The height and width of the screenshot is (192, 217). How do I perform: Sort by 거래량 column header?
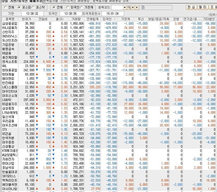click(76, 19)
